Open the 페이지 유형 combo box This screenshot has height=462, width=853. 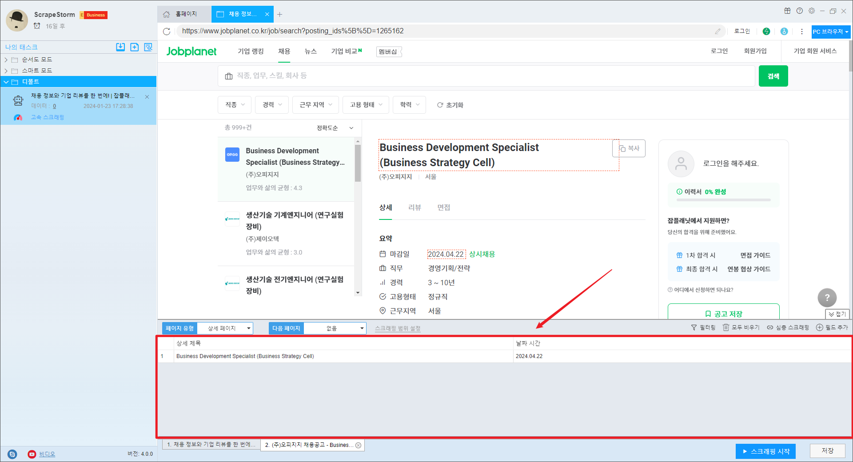[x=225, y=328]
